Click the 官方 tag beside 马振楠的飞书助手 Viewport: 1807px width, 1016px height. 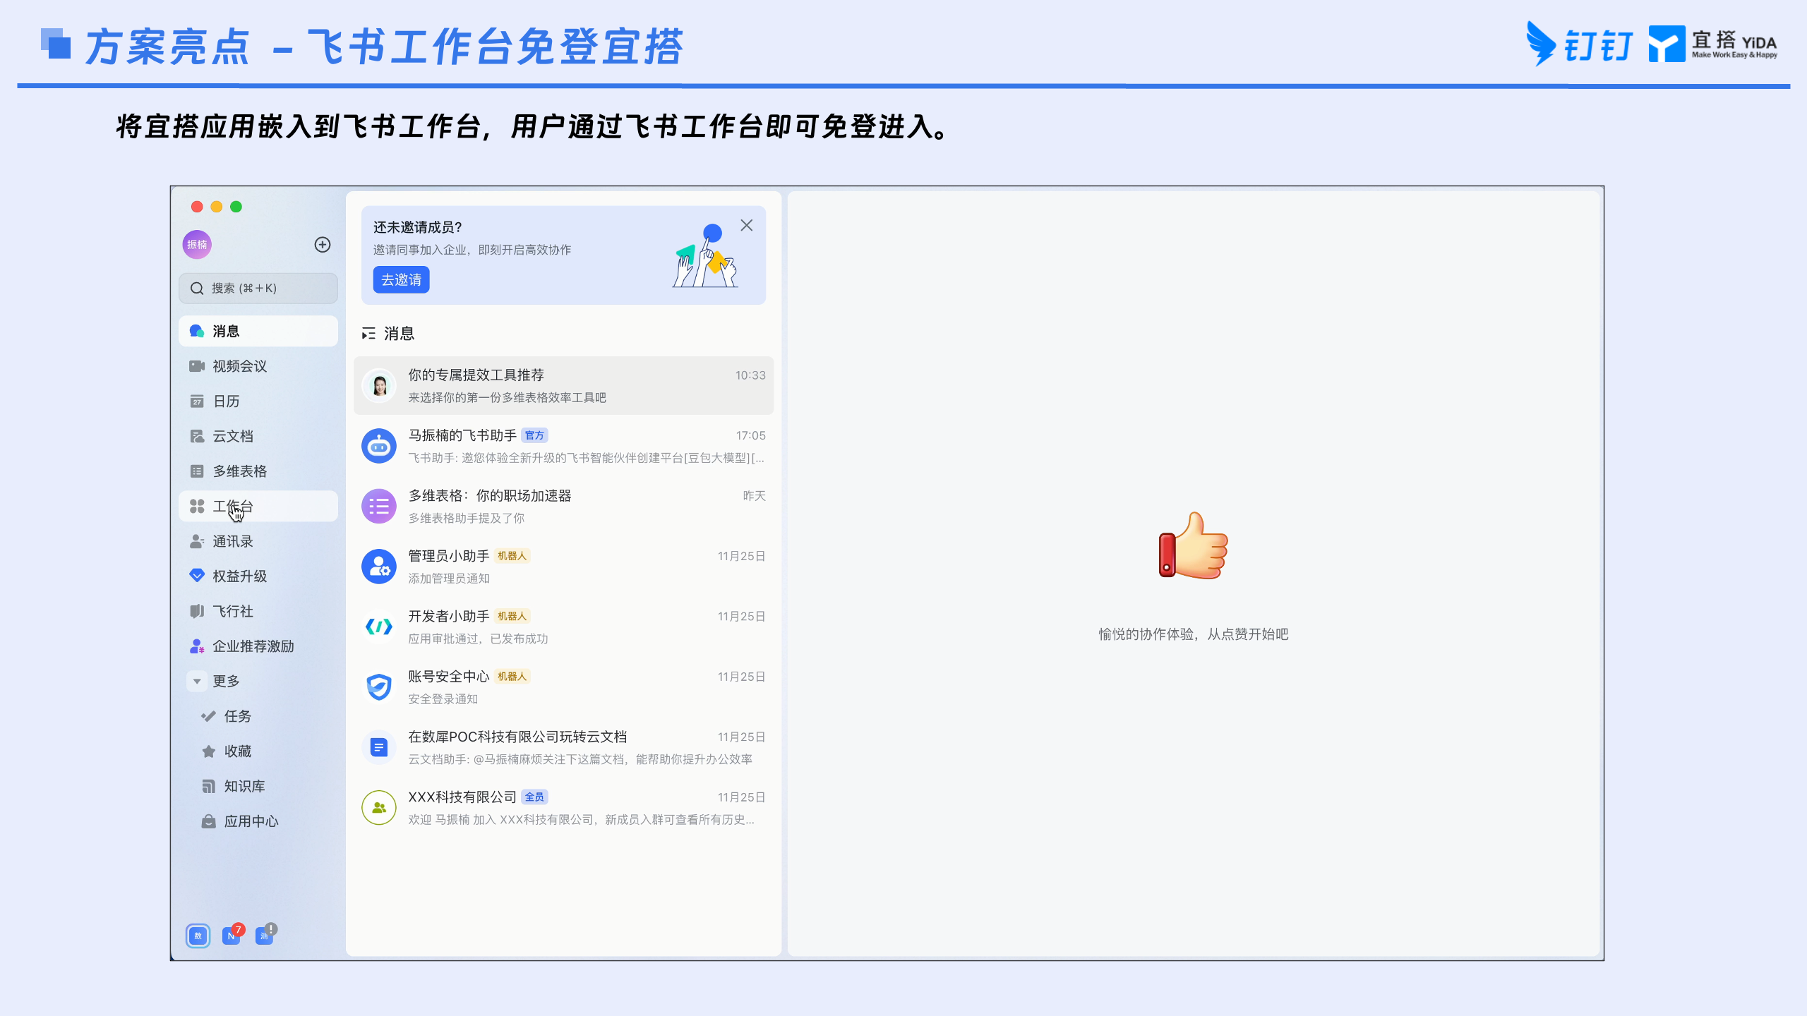[x=534, y=435]
